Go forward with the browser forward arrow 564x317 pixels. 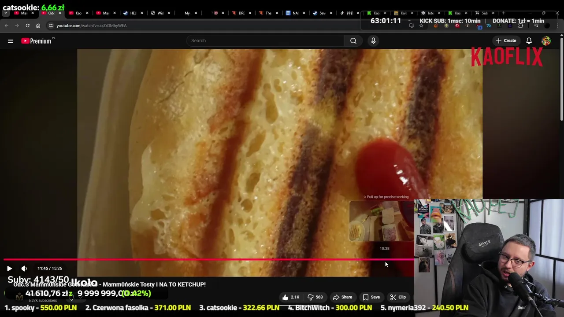tap(17, 26)
